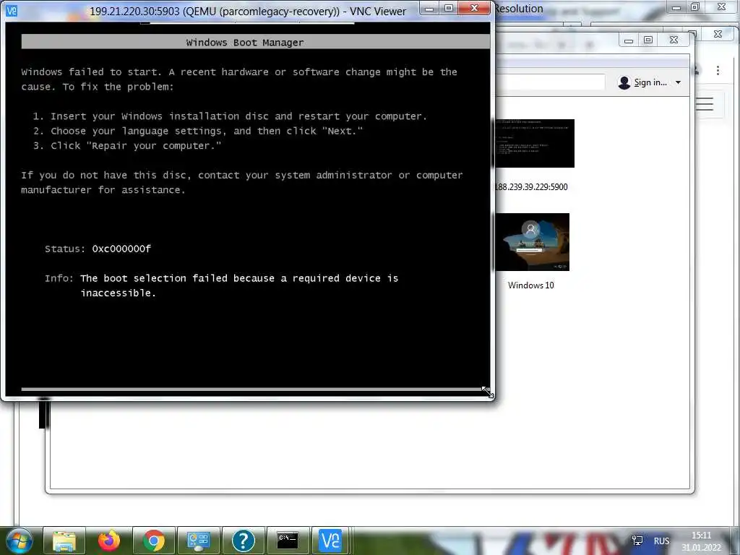The width and height of the screenshot is (740, 555).
Task: Grab the resize corner of VNC window
Action: coord(488,392)
